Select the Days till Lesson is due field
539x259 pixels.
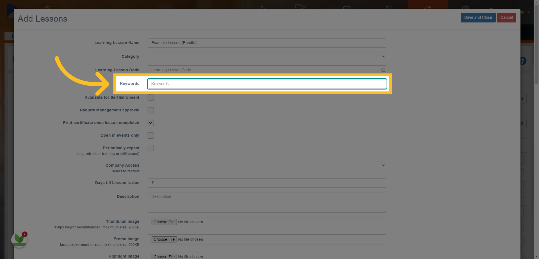(x=267, y=183)
